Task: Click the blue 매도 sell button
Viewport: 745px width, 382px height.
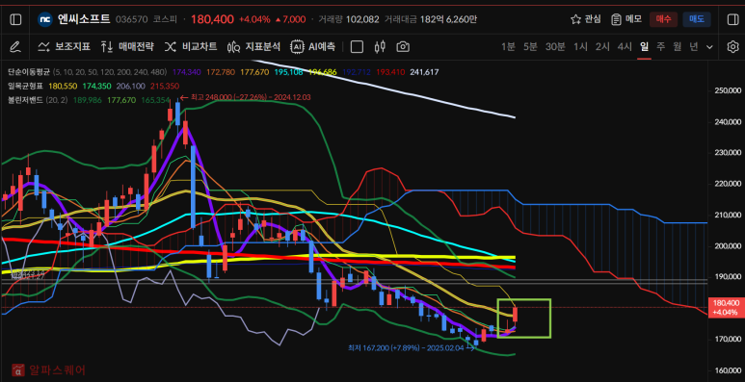Action: point(697,19)
